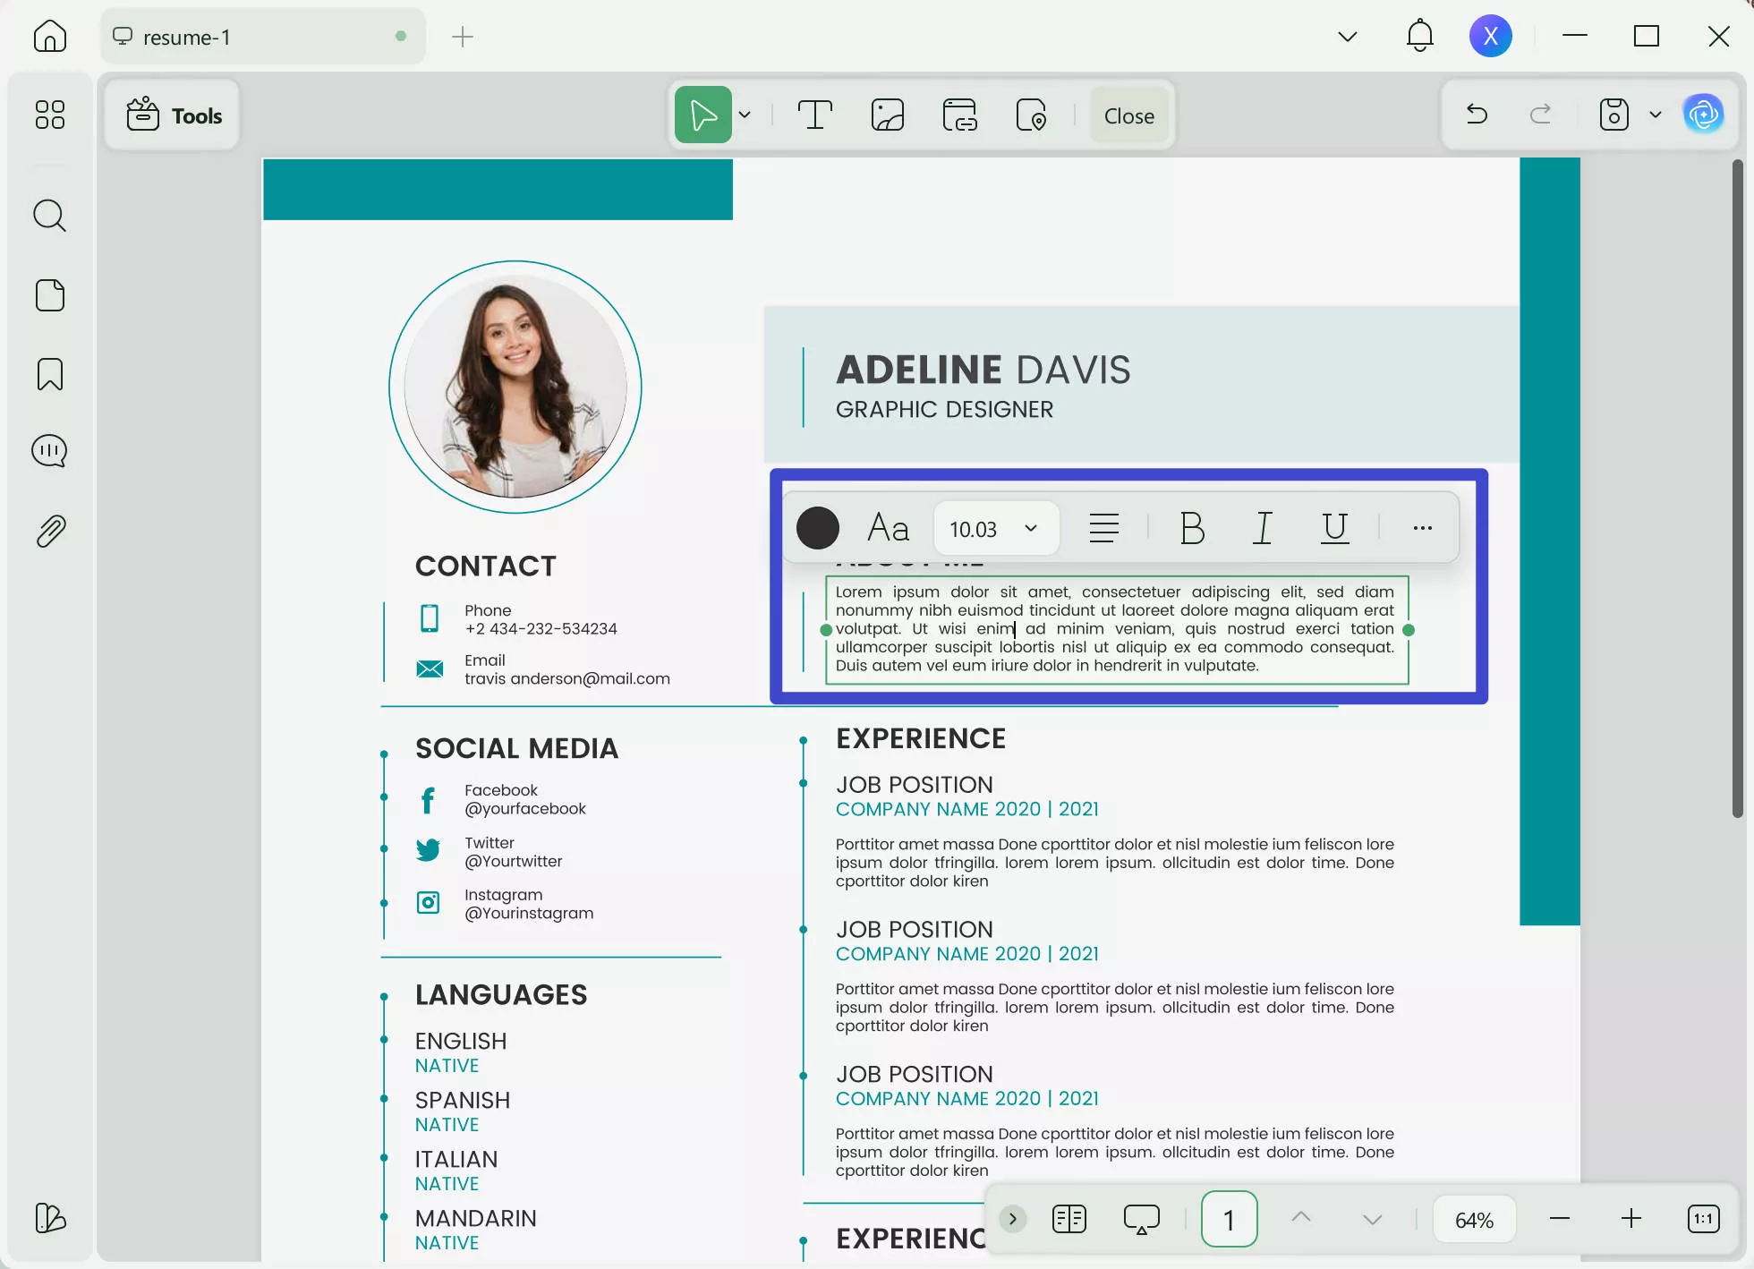The width and height of the screenshot is (1754, 1269).
Task: Open the Bookmarks panel
Action: (49, 374)
